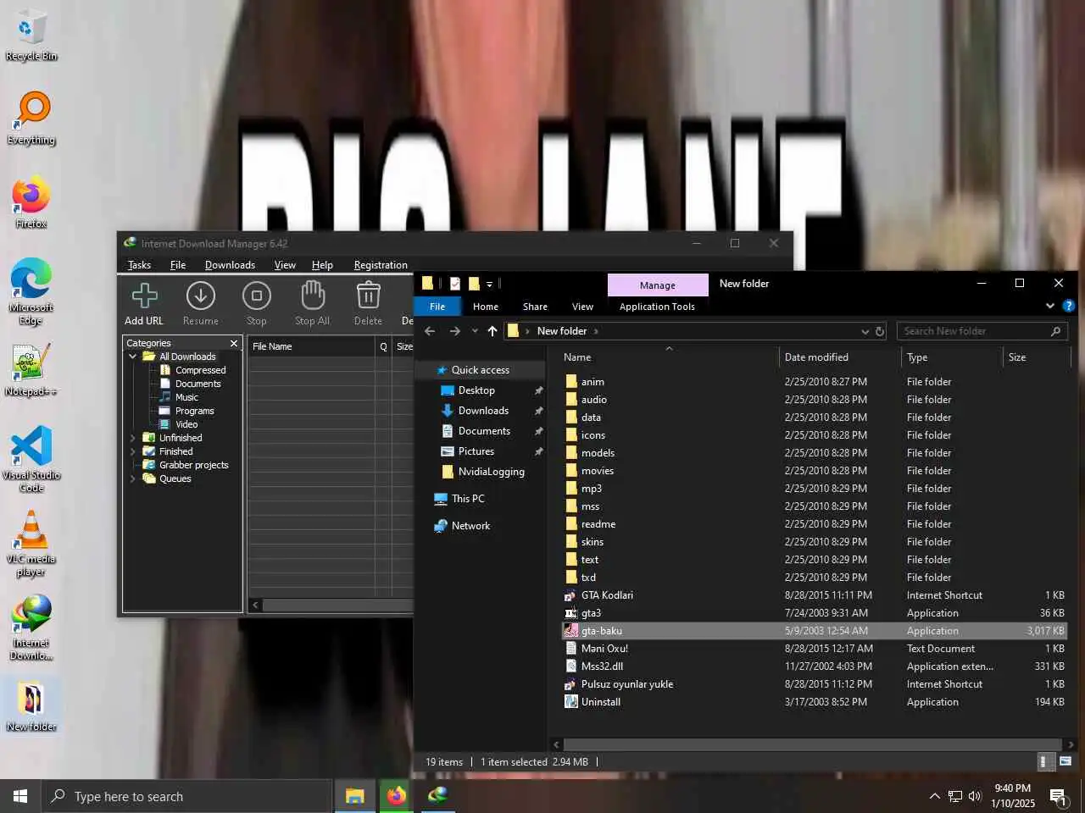Click the volume speaker tray icon

click(x=975, y=796)
